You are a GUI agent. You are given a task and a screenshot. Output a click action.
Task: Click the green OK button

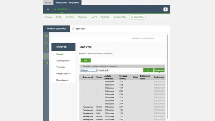click(x=86, y=61)
